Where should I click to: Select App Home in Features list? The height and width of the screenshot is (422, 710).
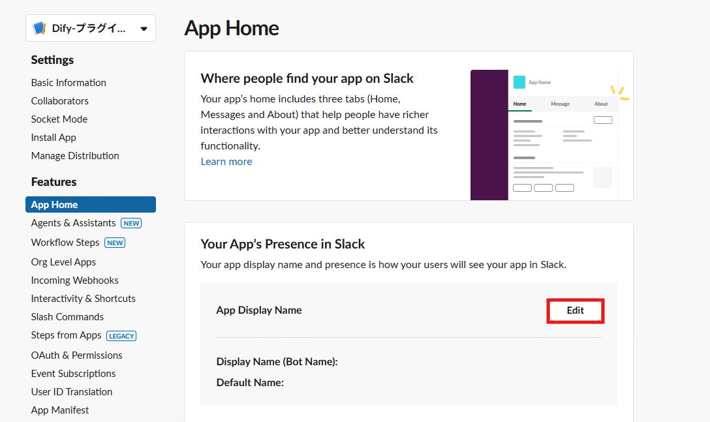click(x=91, y=205)
